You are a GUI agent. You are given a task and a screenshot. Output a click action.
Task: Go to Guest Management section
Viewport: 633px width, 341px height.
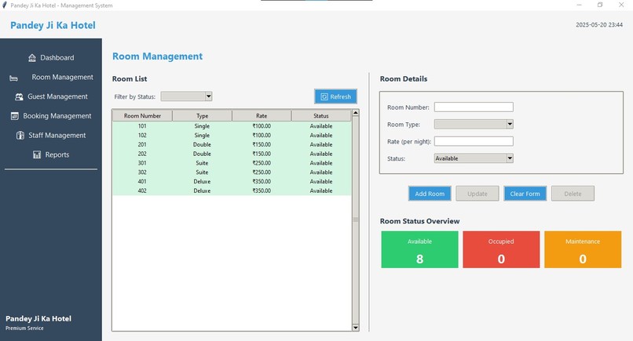point(51,96)
